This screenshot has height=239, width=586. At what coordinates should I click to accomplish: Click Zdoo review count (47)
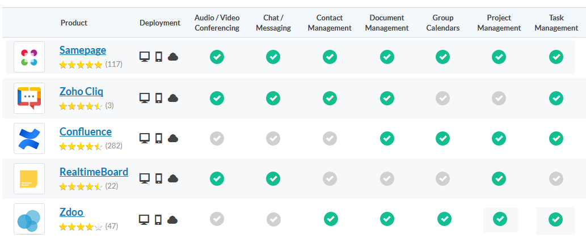[x=111, y=227]
